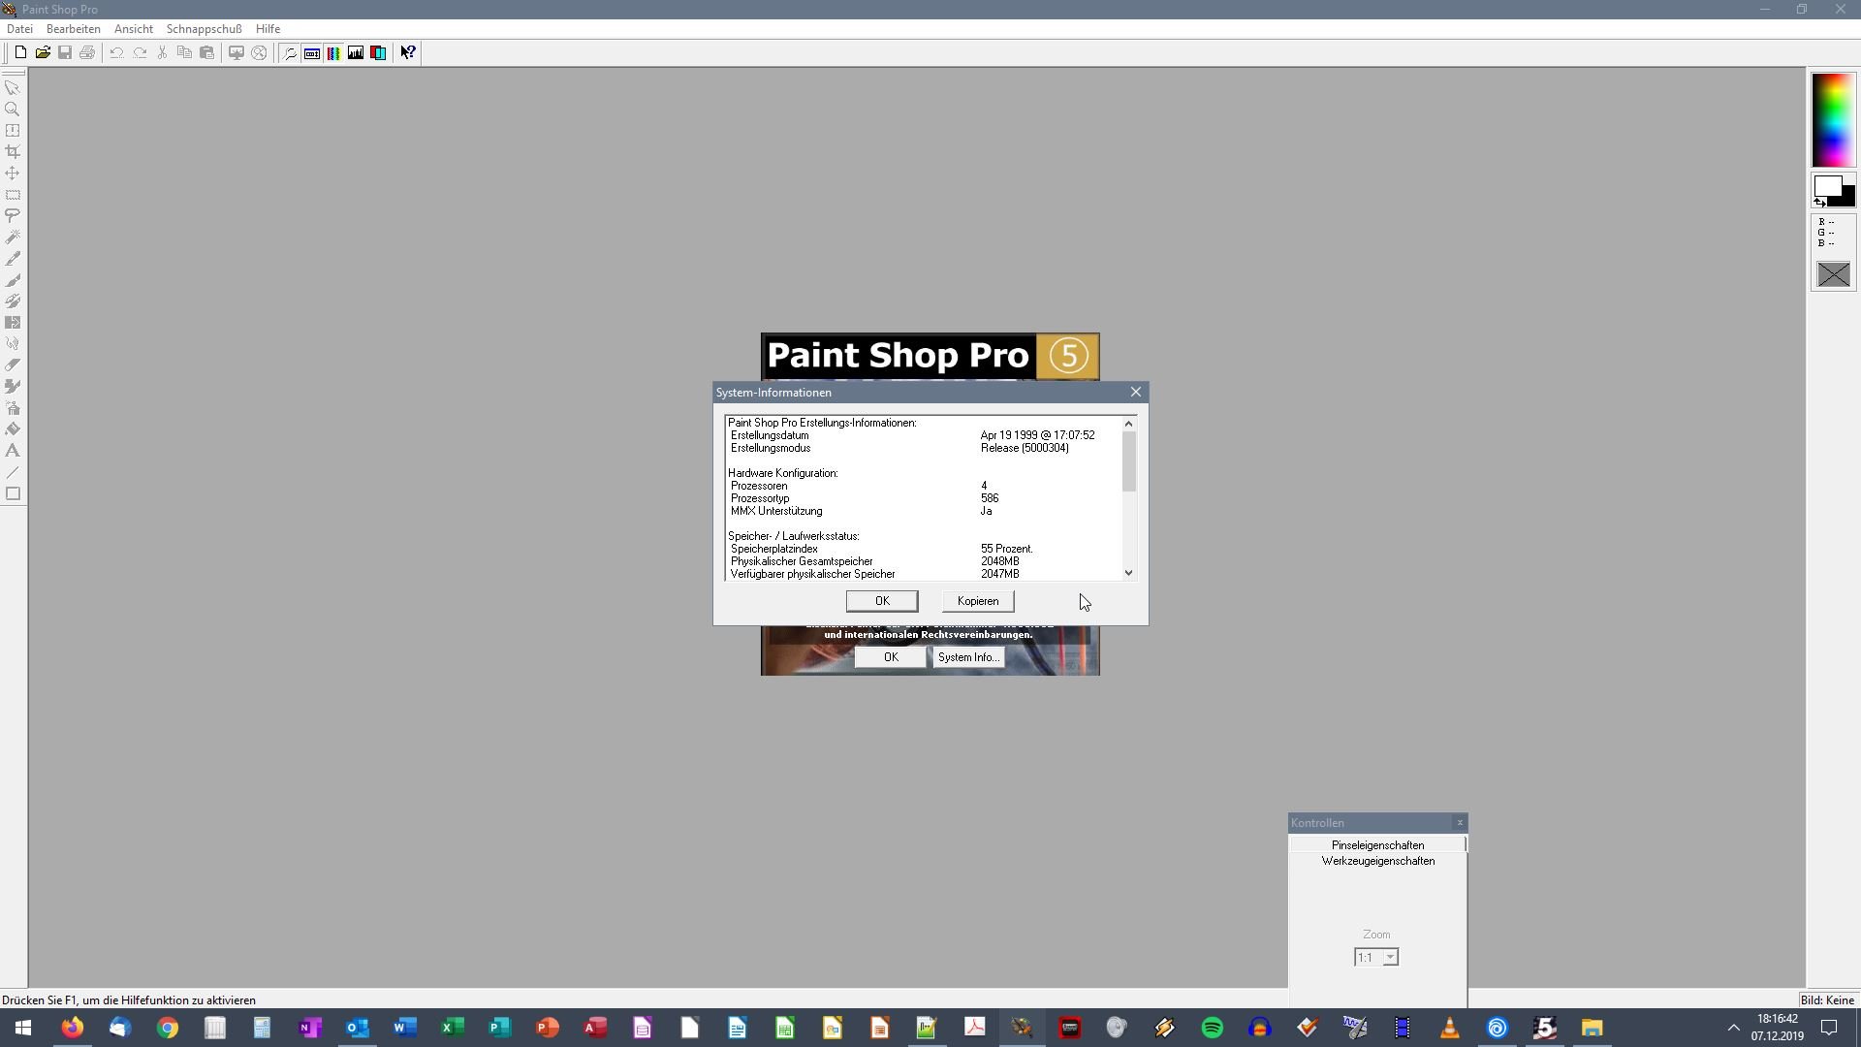Click the Paste clipboard icon
The image size is (1861, 1047).
[x=206, y=53]
